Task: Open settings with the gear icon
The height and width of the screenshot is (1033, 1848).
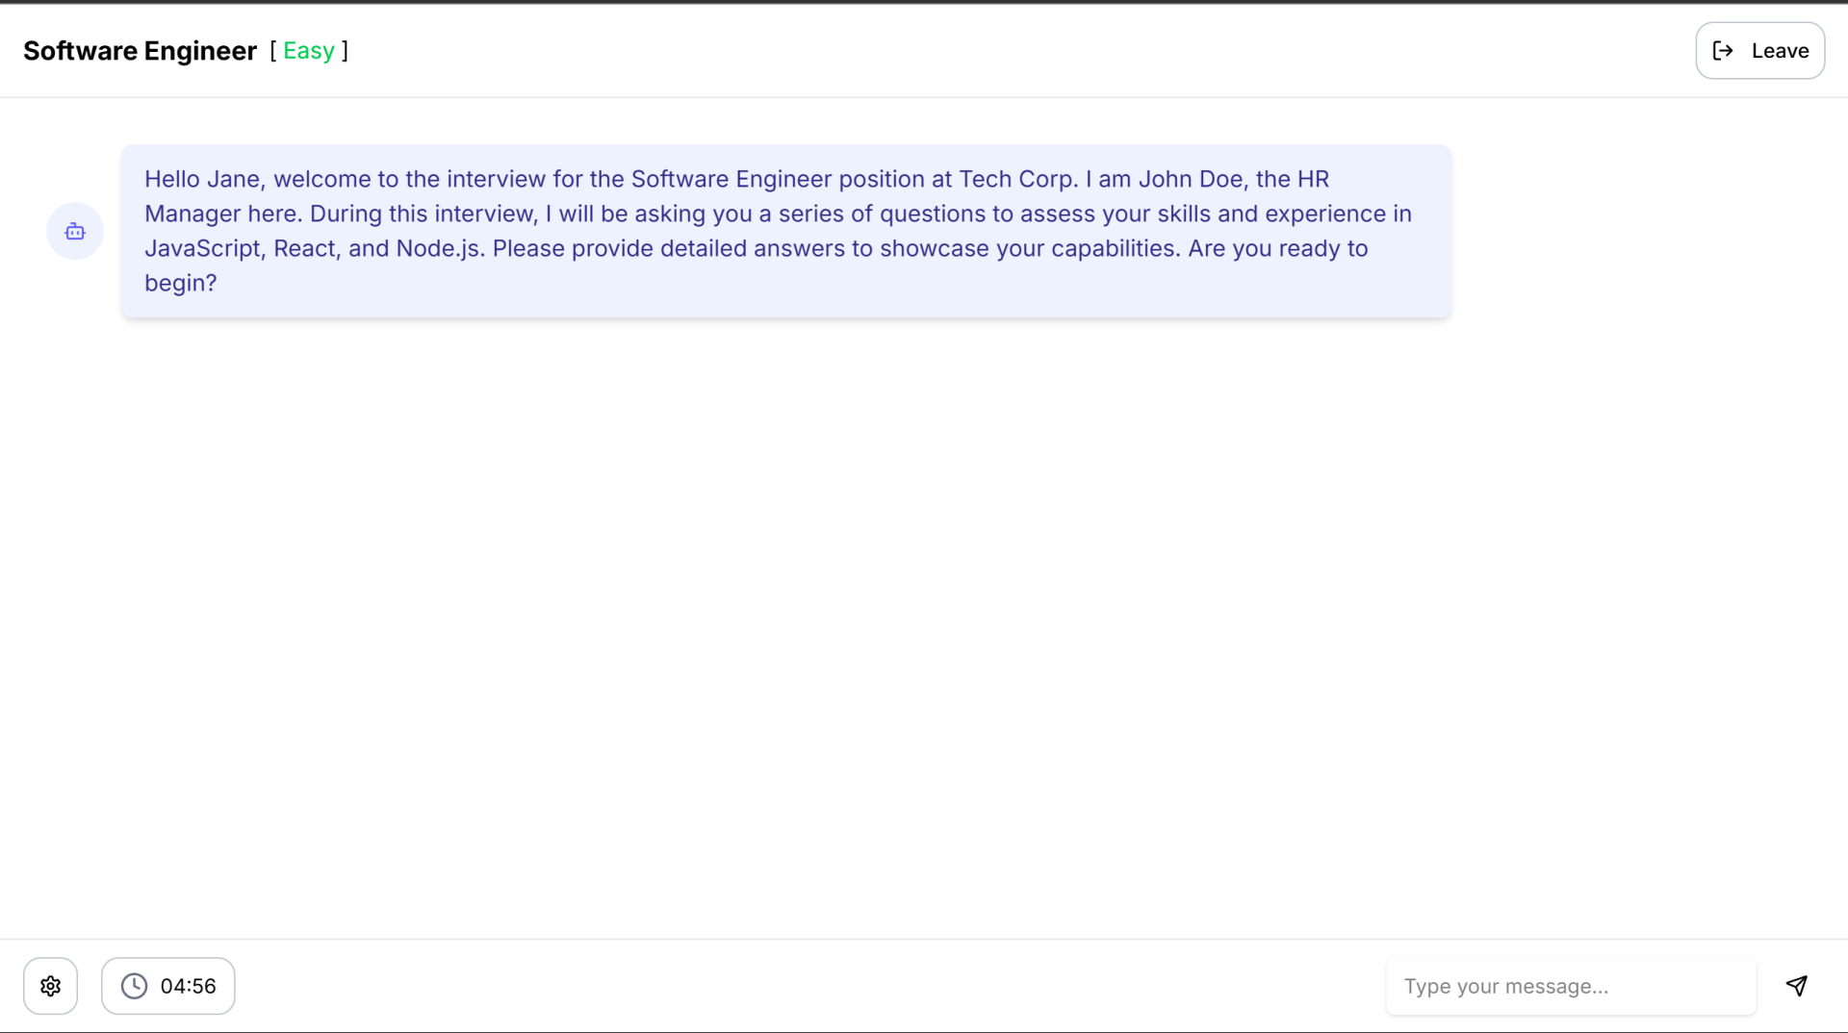Action: click(x=50, y=986)
